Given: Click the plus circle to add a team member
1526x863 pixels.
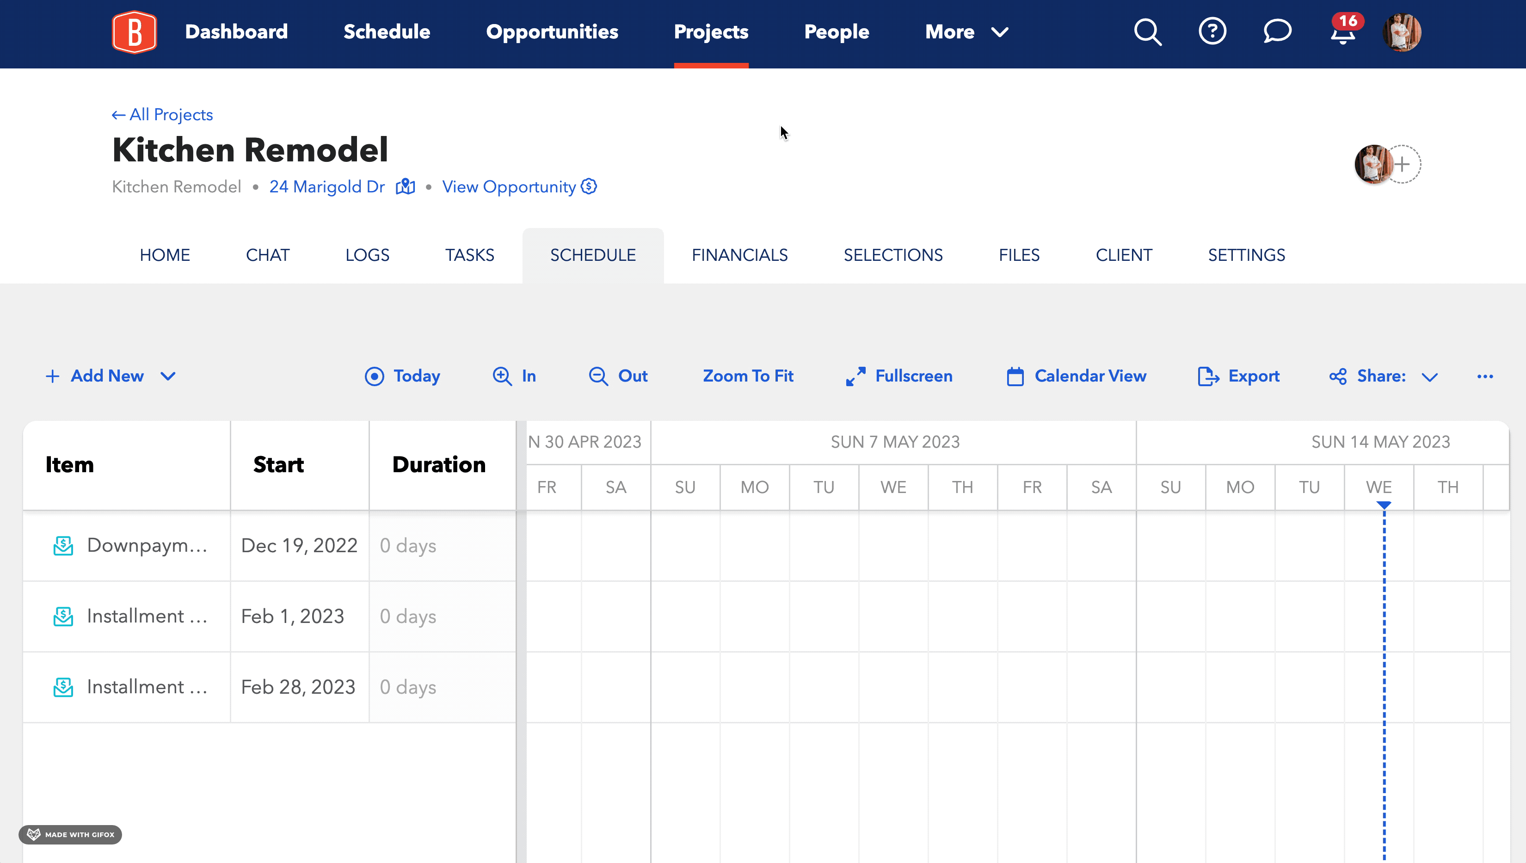Looking at the screenshot, I should point(1403,164).
